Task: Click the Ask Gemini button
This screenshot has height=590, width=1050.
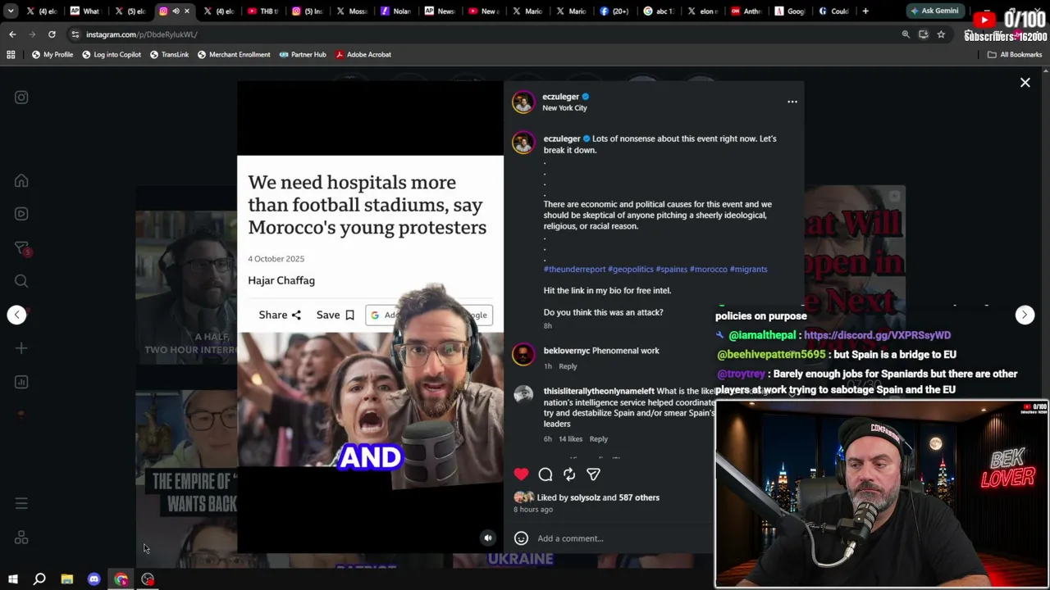Action: click(x=934, y=11)
